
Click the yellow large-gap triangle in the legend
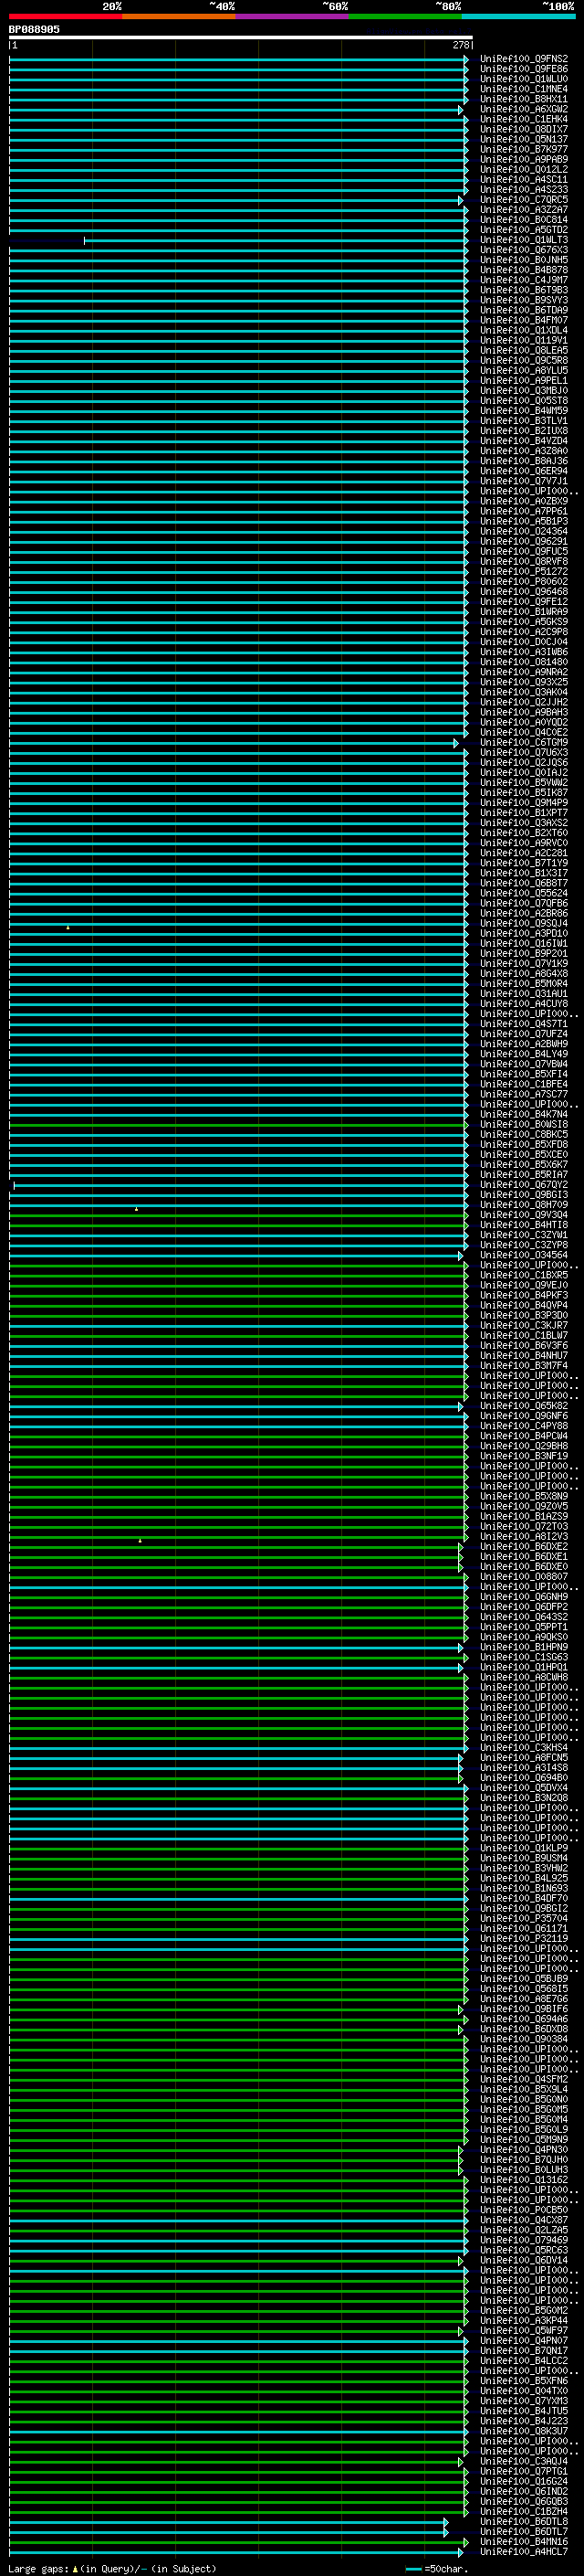point(75,2568)
